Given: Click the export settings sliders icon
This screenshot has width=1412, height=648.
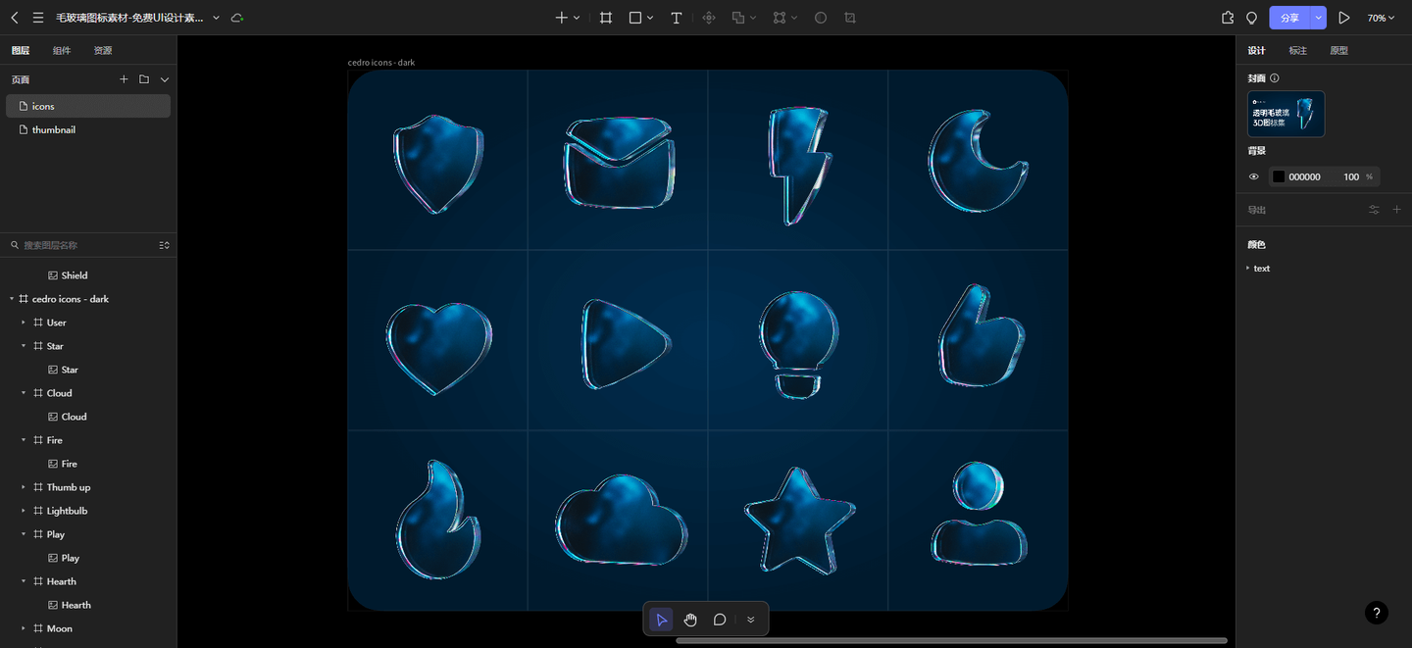Looking at the screenshot, I should pyautogui.click(x=1374, y=210).
